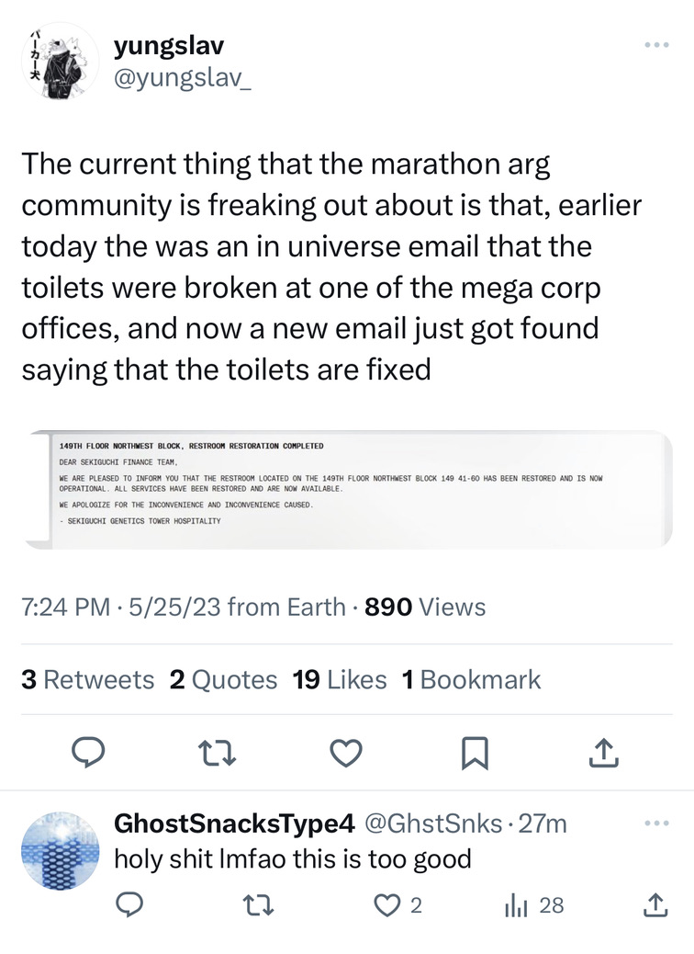View the 19 Likes list
The width and height of the screenshot is (694, 954).
[340, 679]
